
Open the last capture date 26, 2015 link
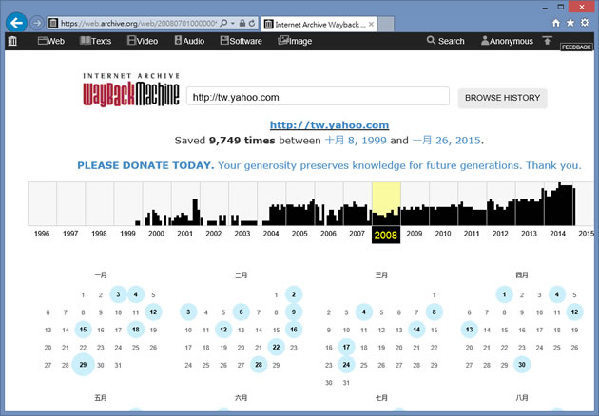coord(446,141)
